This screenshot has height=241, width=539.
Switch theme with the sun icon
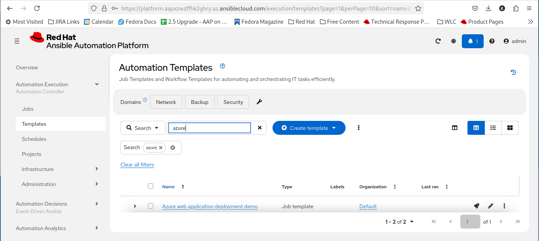[454, 41]
